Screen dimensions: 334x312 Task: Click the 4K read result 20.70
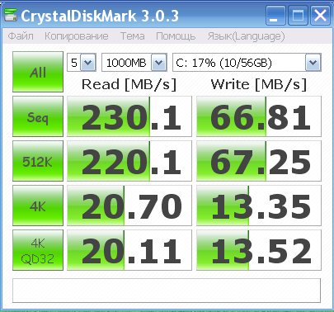[x=129, y=206]
